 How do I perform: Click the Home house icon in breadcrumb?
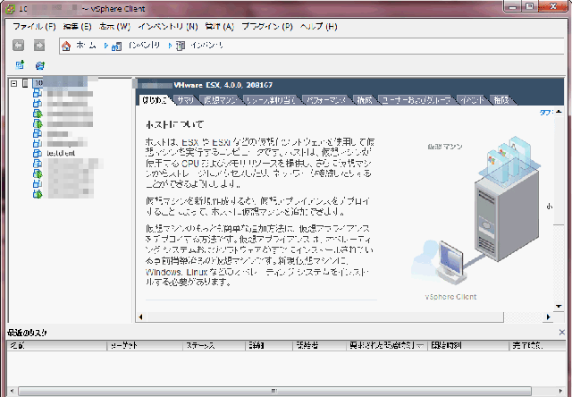(66, 46)
